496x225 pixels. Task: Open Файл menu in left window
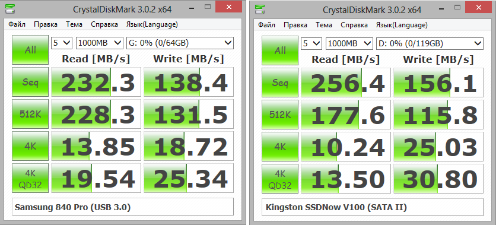pyautogui.click(x=17, y=24)
